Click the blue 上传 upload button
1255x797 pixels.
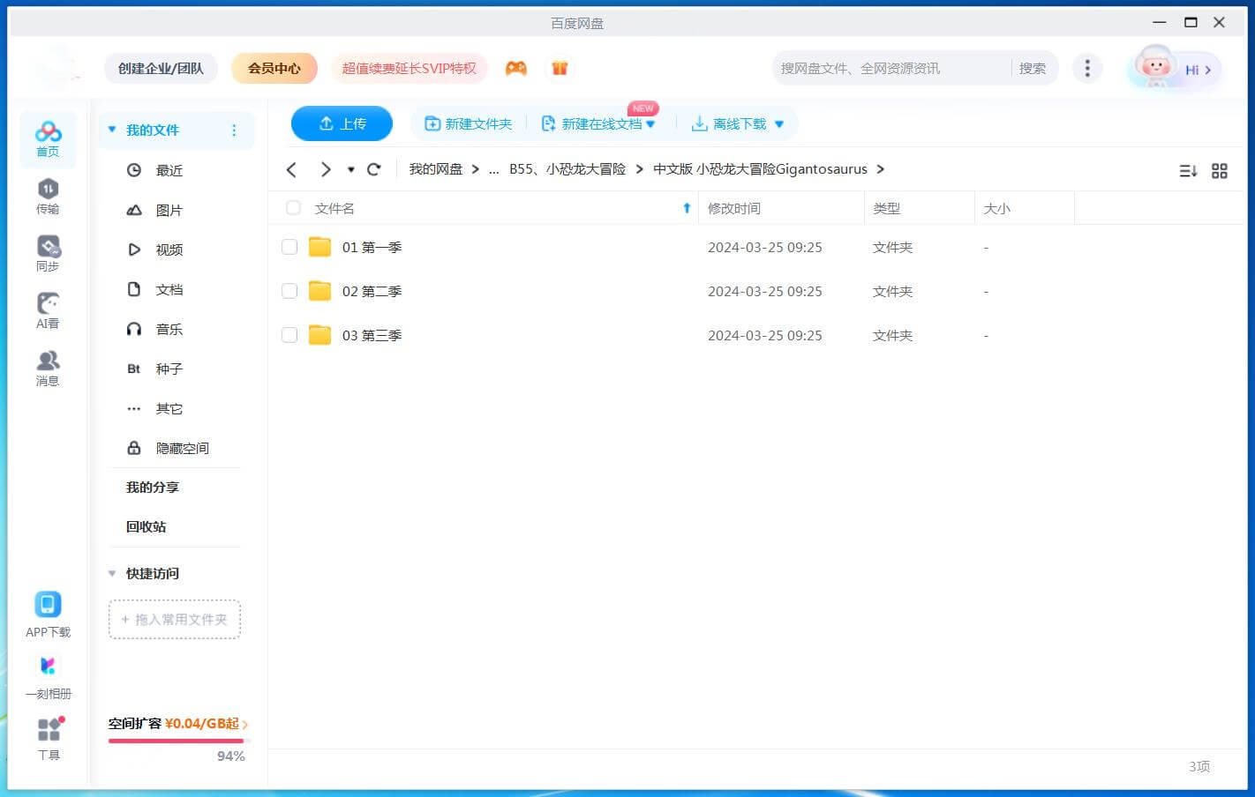pyautogui.click(x=342, y=123)
